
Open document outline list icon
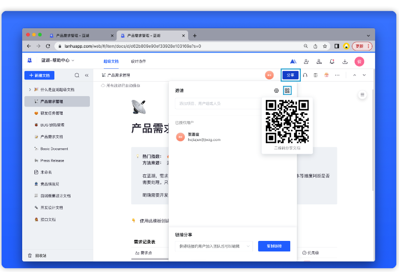pyautogui.click(x=362, y=95)
